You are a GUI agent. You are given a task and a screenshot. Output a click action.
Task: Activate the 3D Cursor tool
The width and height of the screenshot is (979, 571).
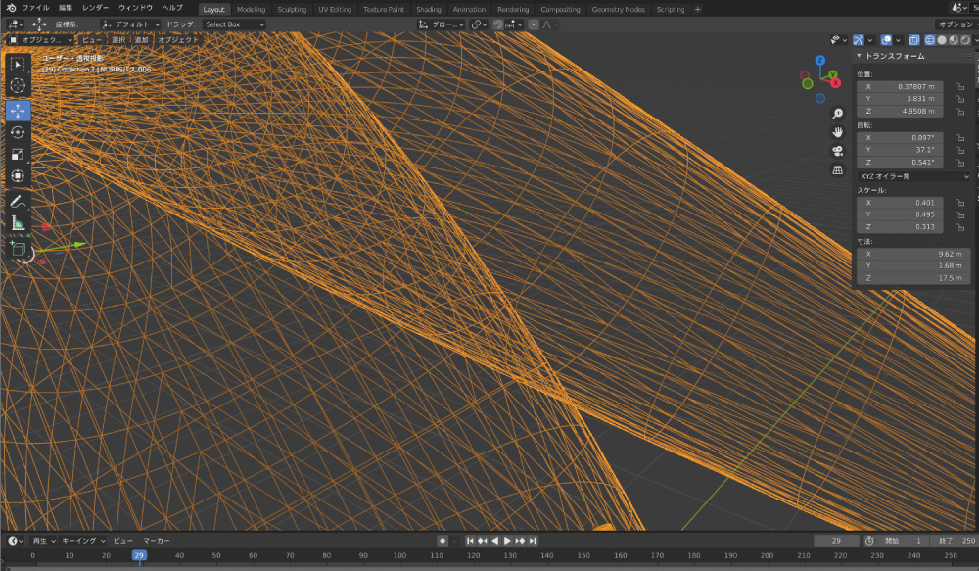[18, 85]
